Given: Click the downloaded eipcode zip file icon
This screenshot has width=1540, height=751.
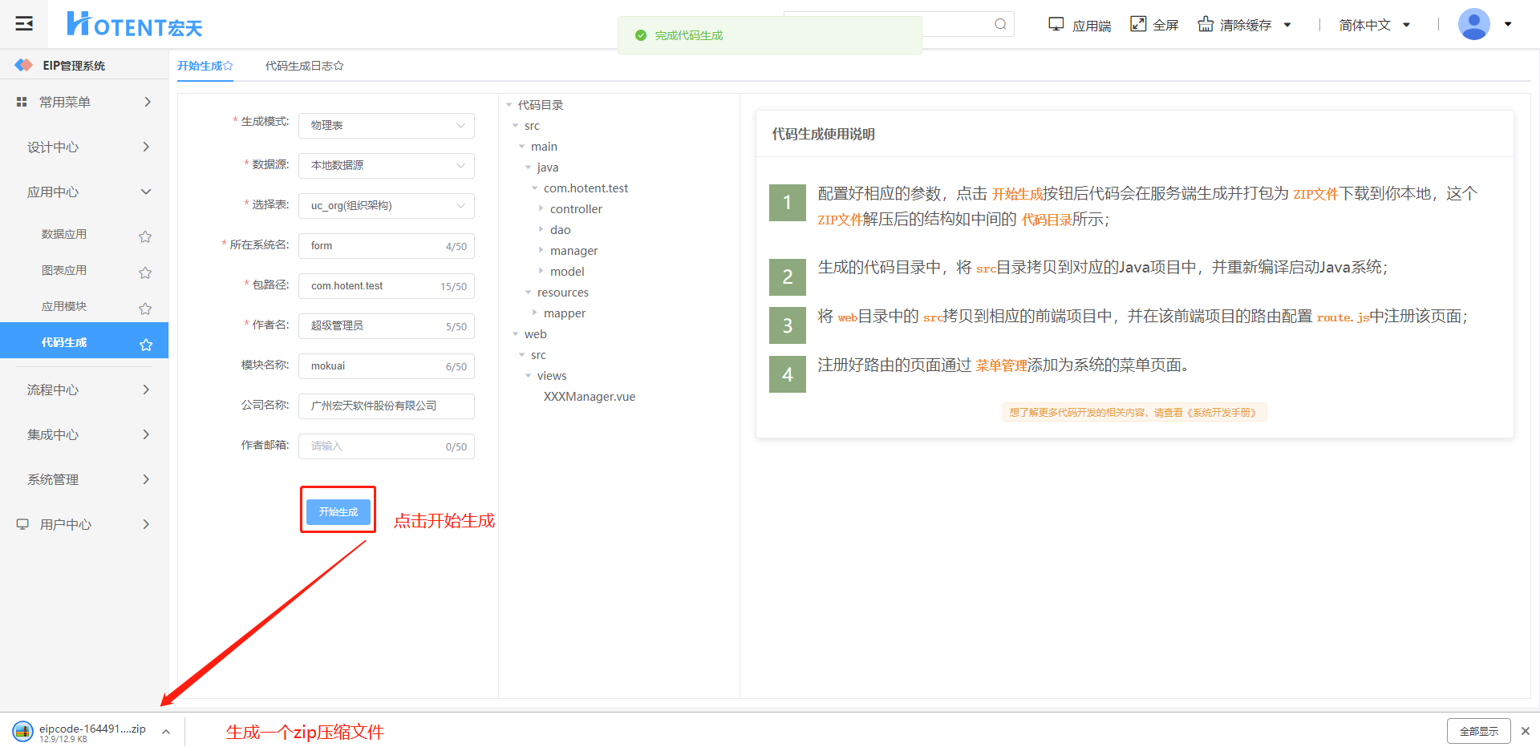Looking at the screenshot, I should 22,731.
